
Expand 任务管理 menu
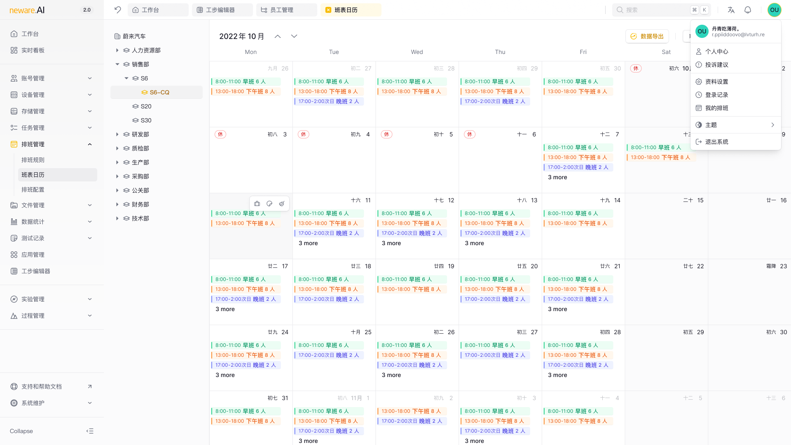52,128
